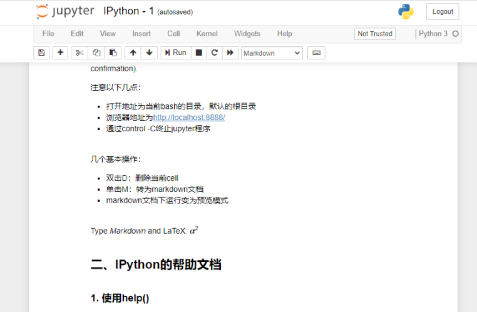This screenshot has width=477, height=312.
Task: Cut selected cells with scissors icon
Action: (x=79, y=53)
